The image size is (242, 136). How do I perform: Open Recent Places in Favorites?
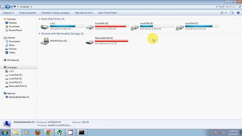(15, 30)
